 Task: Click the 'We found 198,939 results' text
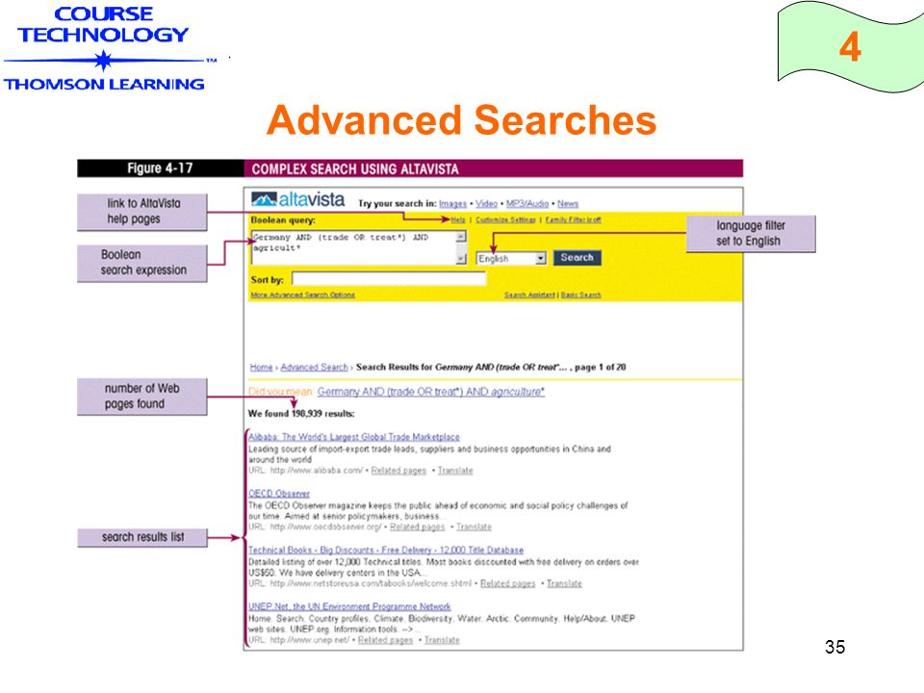[301, 414]
